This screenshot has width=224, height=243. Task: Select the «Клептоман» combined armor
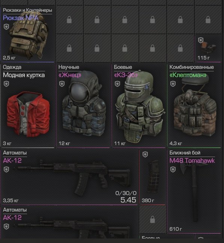[195, 106]
